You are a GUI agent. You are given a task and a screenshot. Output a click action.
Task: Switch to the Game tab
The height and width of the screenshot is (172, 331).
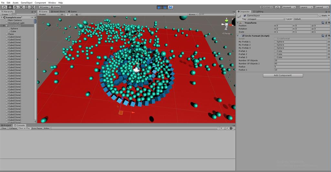point(72,12)
